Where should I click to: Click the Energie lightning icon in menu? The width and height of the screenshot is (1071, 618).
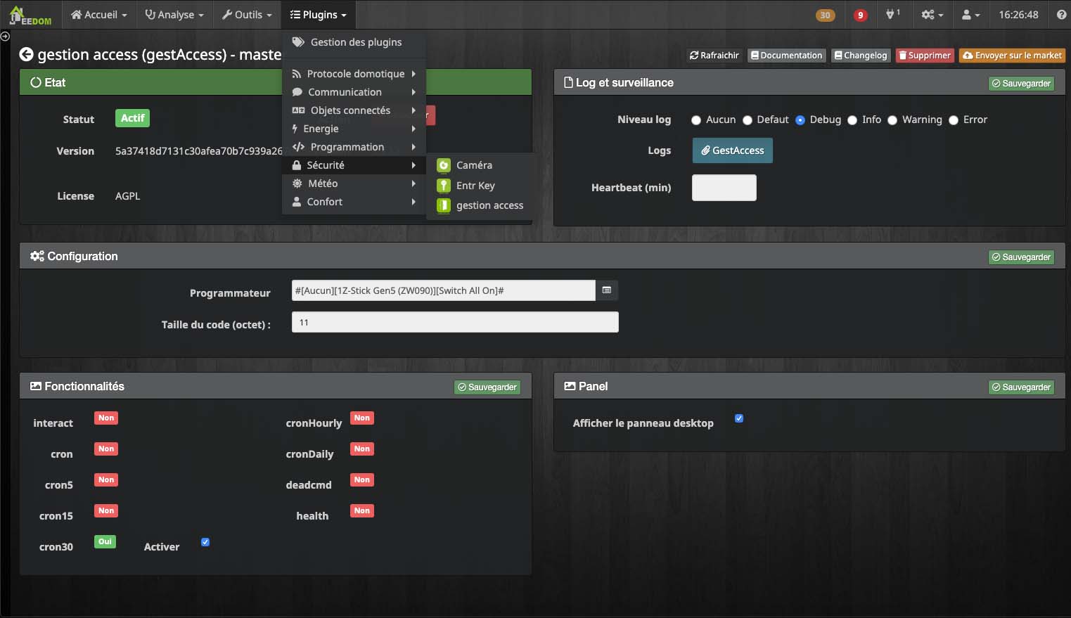pos(295,129)
